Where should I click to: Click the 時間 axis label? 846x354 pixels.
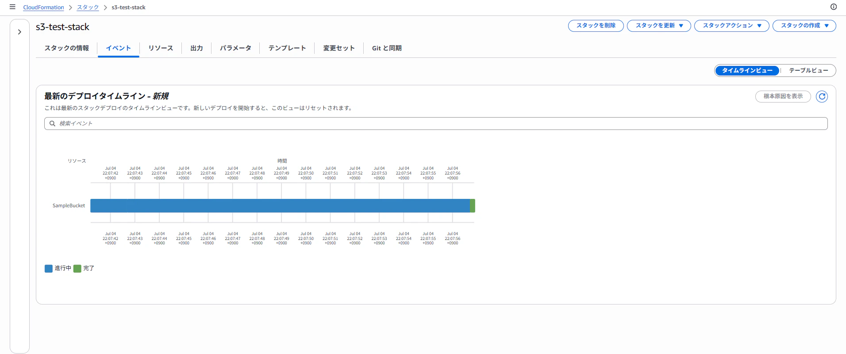click(x=282, y=161)
